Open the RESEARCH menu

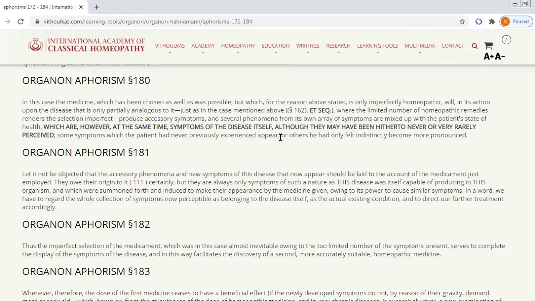tap(338, 46)
